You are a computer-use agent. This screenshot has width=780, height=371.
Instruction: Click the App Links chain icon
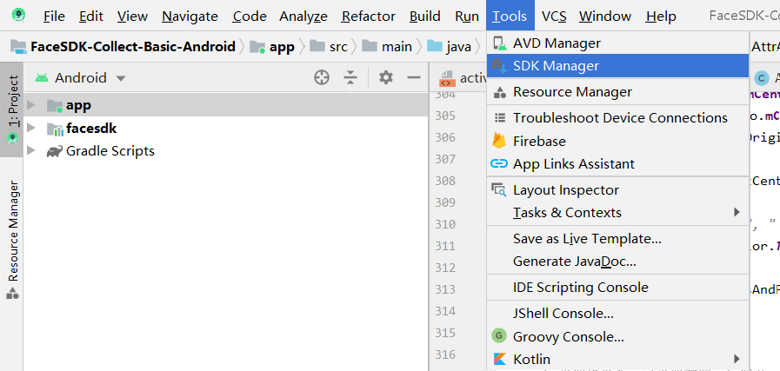click(499, 163)
